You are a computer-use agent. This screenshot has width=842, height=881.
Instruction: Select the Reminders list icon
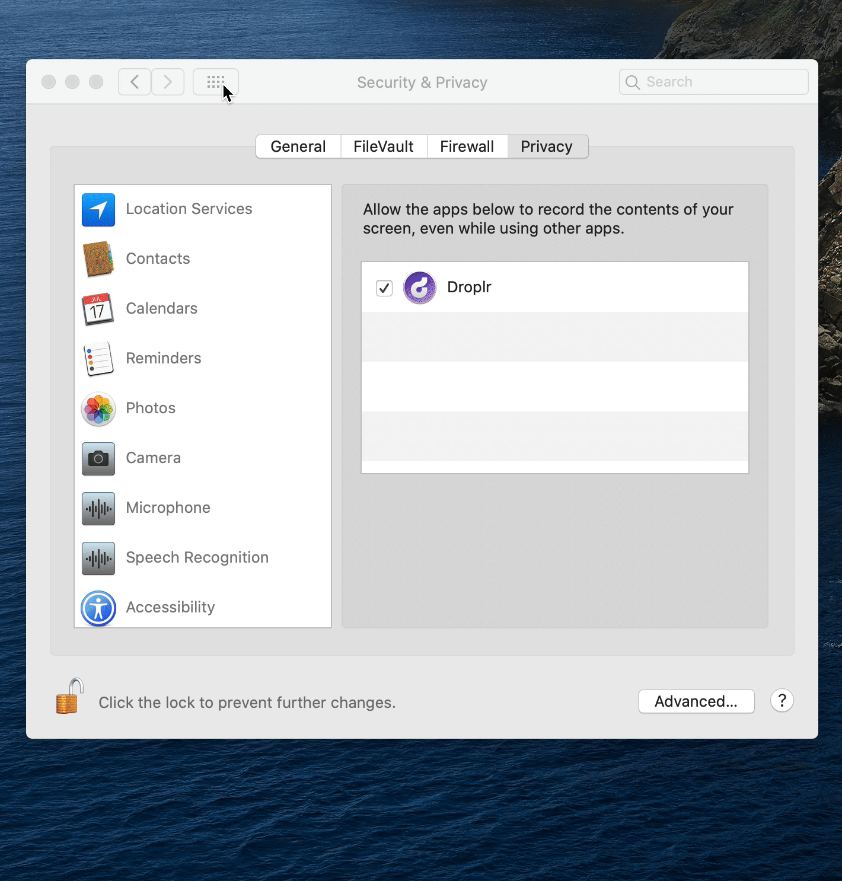click(98, 359)
